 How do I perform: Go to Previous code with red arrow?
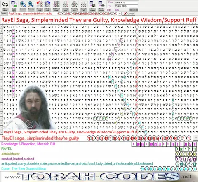[40, 6]
